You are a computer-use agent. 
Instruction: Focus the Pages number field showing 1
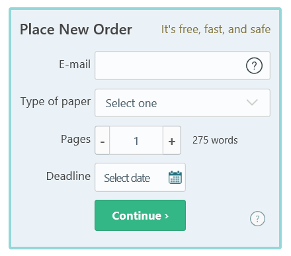(136, 140)
